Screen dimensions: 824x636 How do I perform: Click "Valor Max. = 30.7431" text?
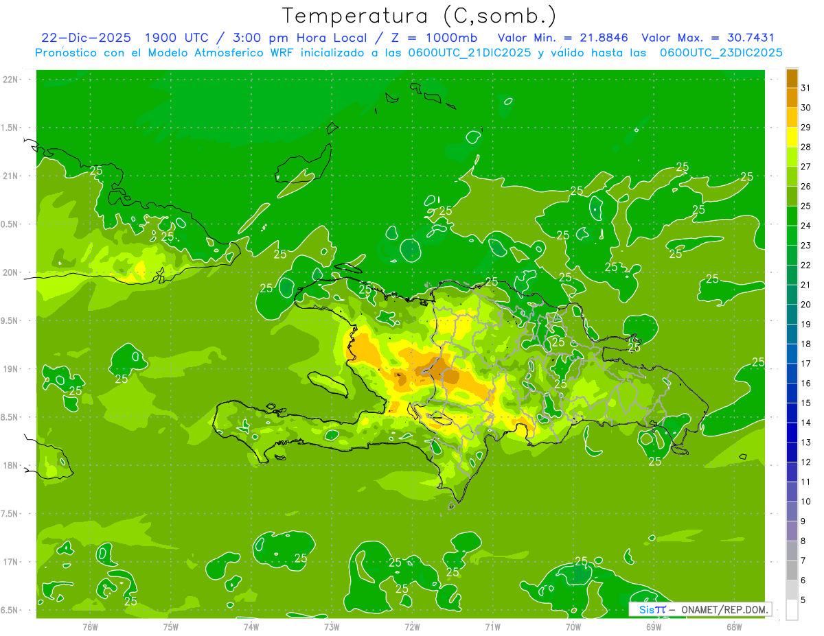click(x=708, y=38)
